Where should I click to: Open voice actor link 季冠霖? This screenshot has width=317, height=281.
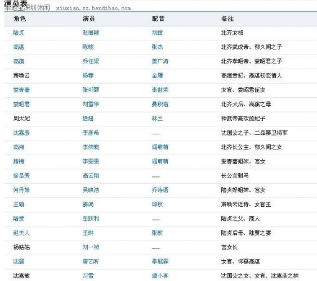(160, 262)
